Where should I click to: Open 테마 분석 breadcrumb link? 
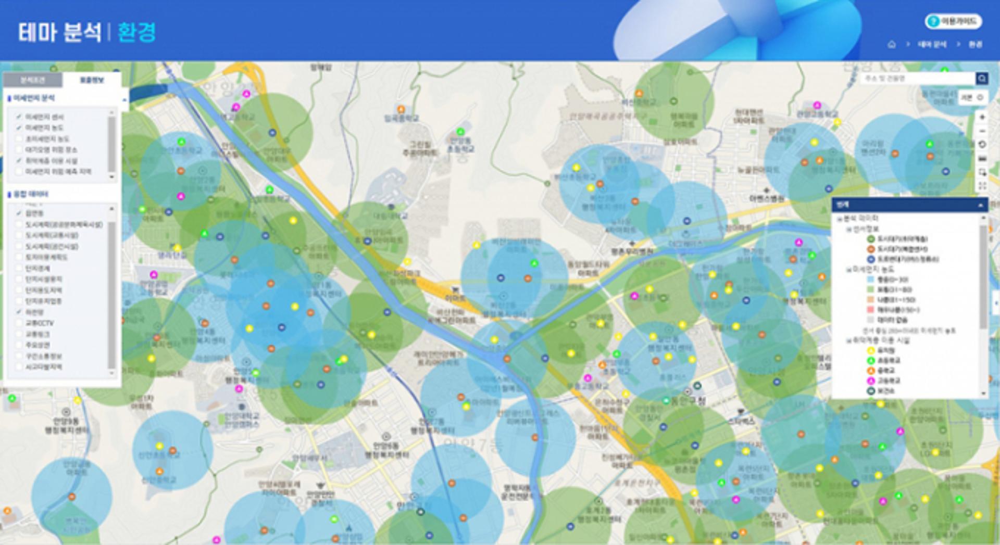(932, 45)
